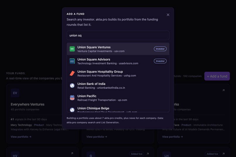Click Investor badge on Union Square Ventures
The image size is (236, 157).
[x=160, y=49]
